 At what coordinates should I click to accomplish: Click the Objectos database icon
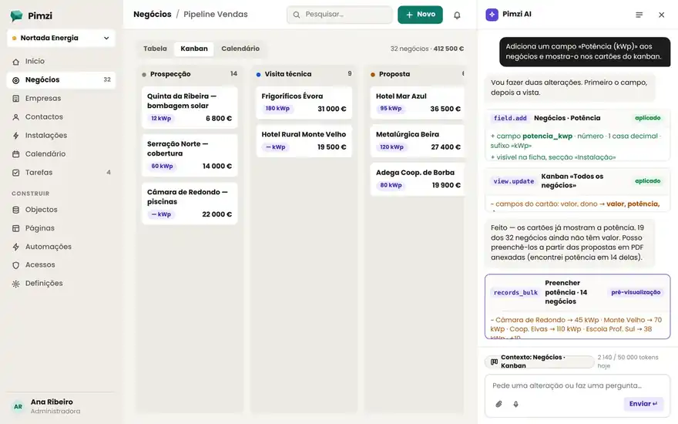[x=16, y=210]
